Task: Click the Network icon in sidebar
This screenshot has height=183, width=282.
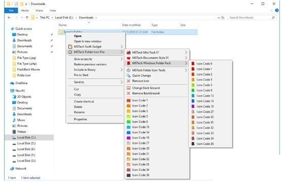Action: pos(12,168)
